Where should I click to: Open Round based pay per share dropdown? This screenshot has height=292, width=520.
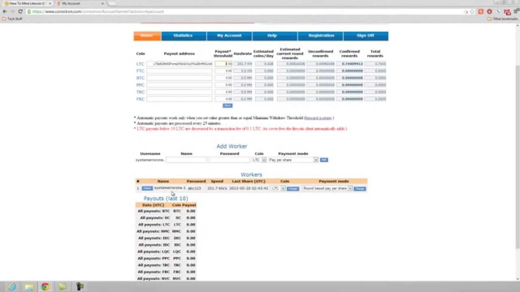(327, 189)
